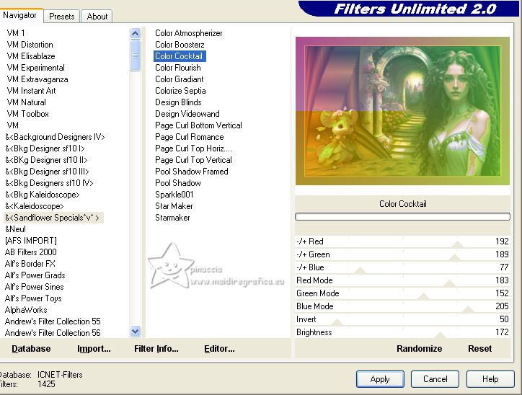Choose VM Elisablaze category
522x395 pixels.
click(30, 56)
